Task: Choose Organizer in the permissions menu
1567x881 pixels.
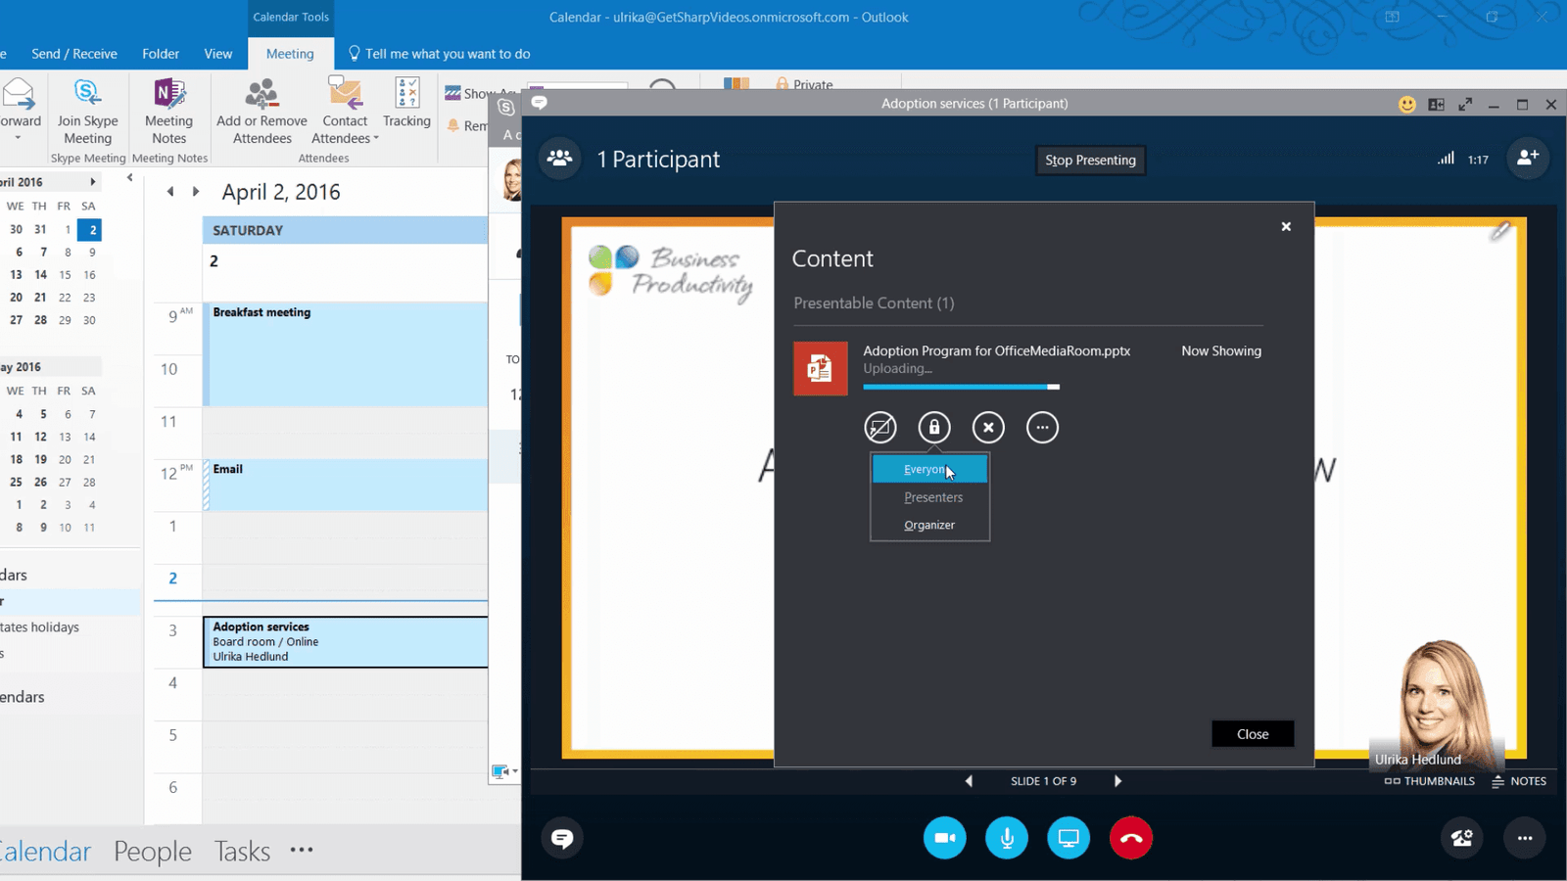Action: [x=929, y=526]
